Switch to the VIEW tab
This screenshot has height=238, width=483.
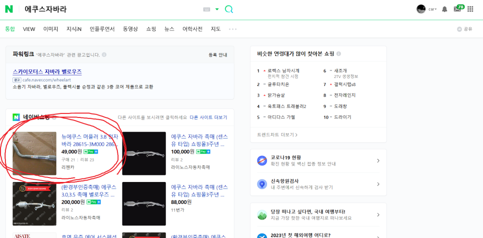[x=29, y=29]
